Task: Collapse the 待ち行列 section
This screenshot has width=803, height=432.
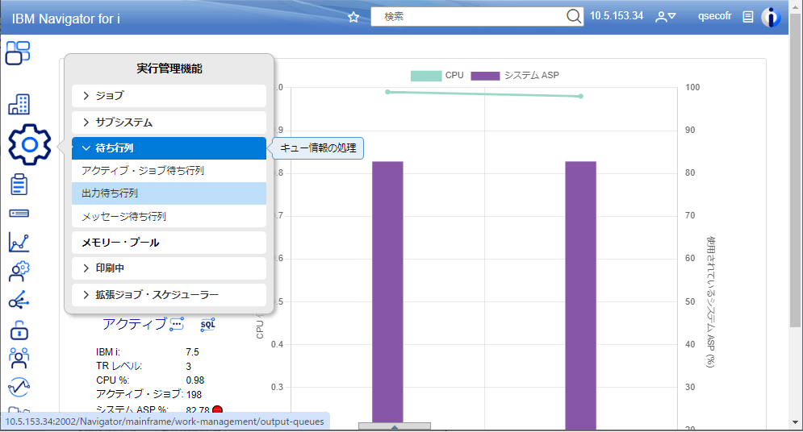Action: point(169,148)
